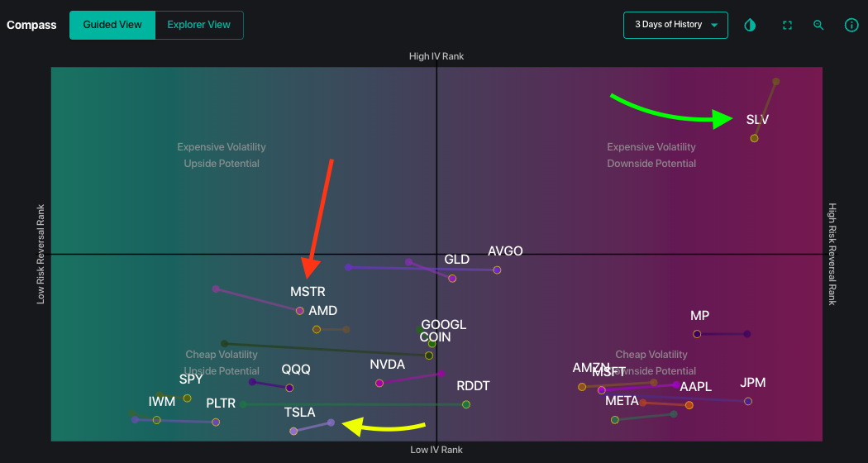Click the magnifier search icon
The height and width of the screenshot is (463, 868).
click(818, 25)
